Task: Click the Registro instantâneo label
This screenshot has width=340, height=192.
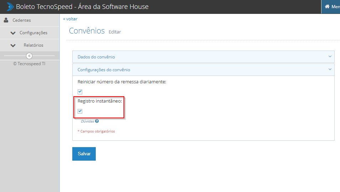Action: (100, 101)
